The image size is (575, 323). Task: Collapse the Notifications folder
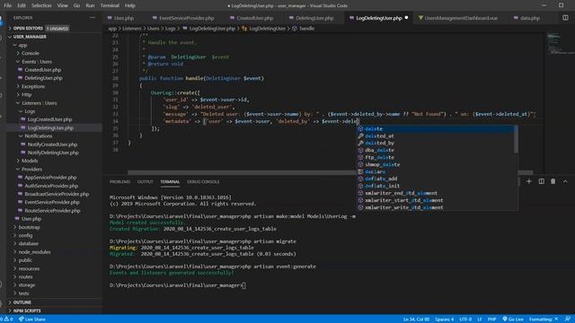click(x=38, y=135)
